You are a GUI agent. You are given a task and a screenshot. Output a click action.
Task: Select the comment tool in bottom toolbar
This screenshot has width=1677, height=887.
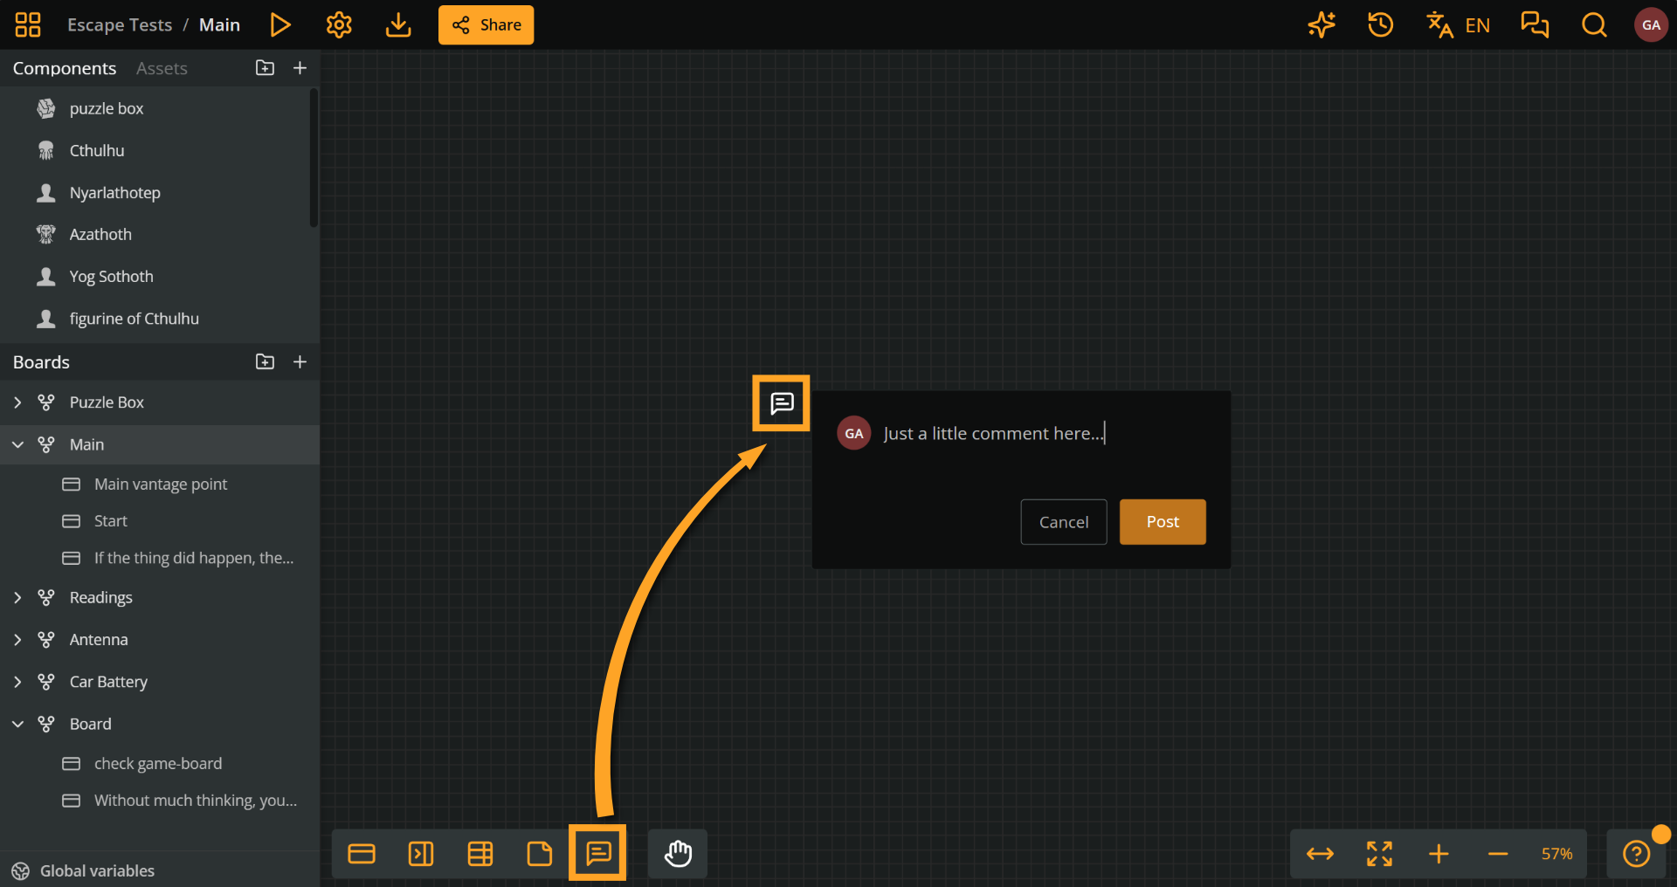pyautogui.click(x=598, y=853)
